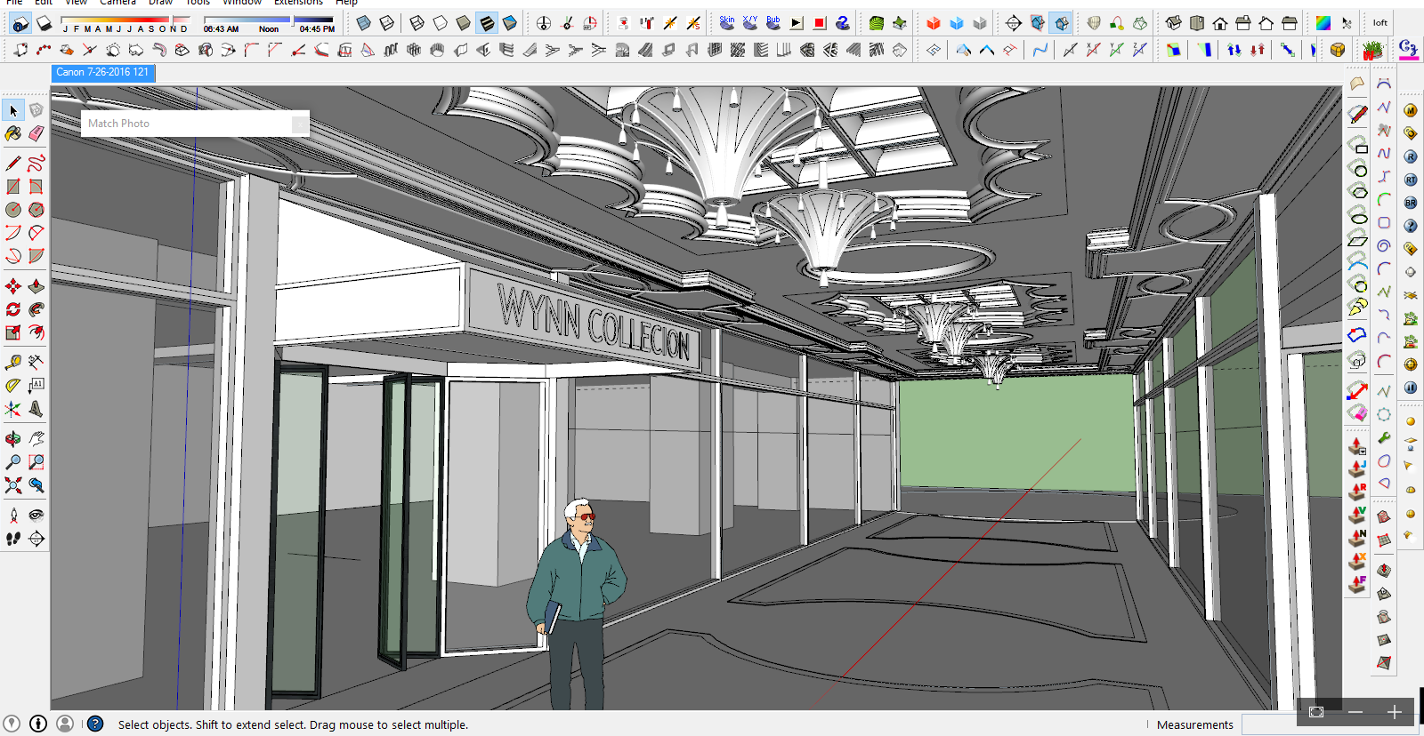
Task: Click the red Stop button icon
Action: tap(820, 23)
